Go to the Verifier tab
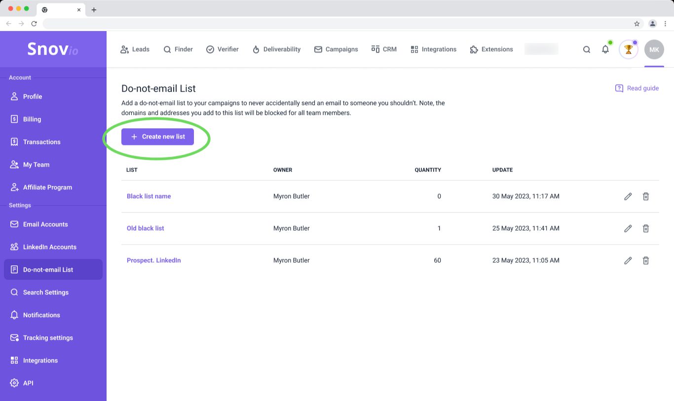 coord(222,49)
